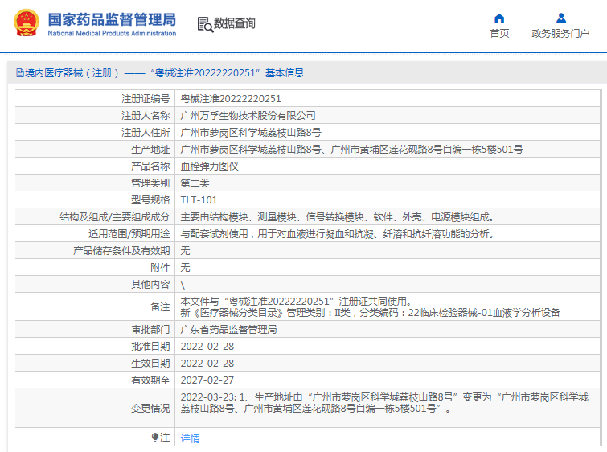Open the 数据查询 search icon
This screenshot has width=607, height=452.
(205, 24)
